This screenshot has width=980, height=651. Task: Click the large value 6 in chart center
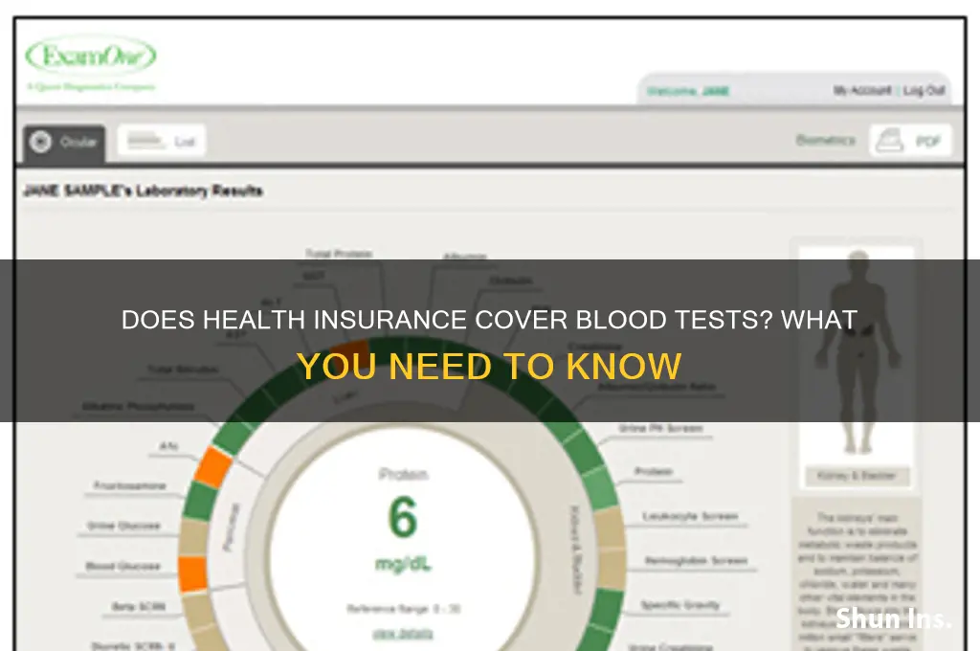tap(403, 518)
